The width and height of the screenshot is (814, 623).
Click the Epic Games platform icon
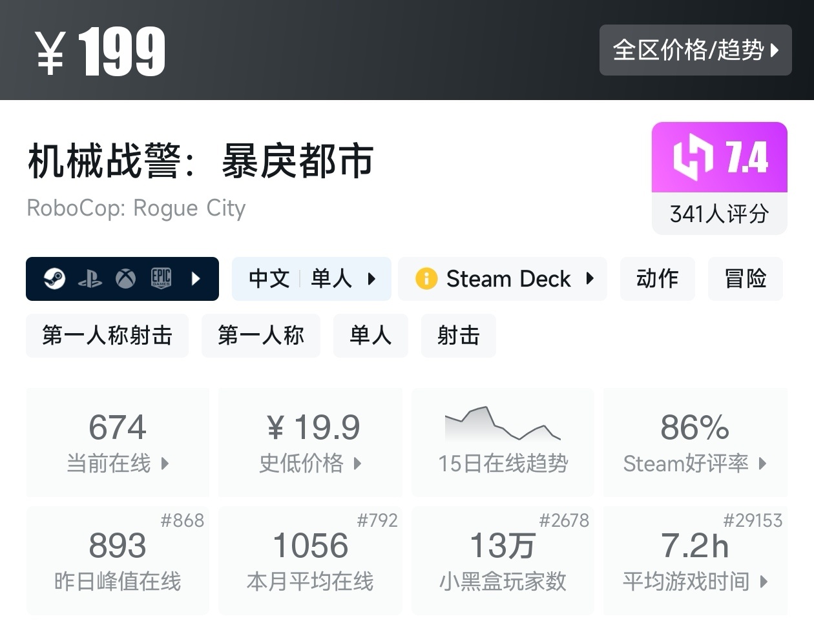(x=161, y=278)
